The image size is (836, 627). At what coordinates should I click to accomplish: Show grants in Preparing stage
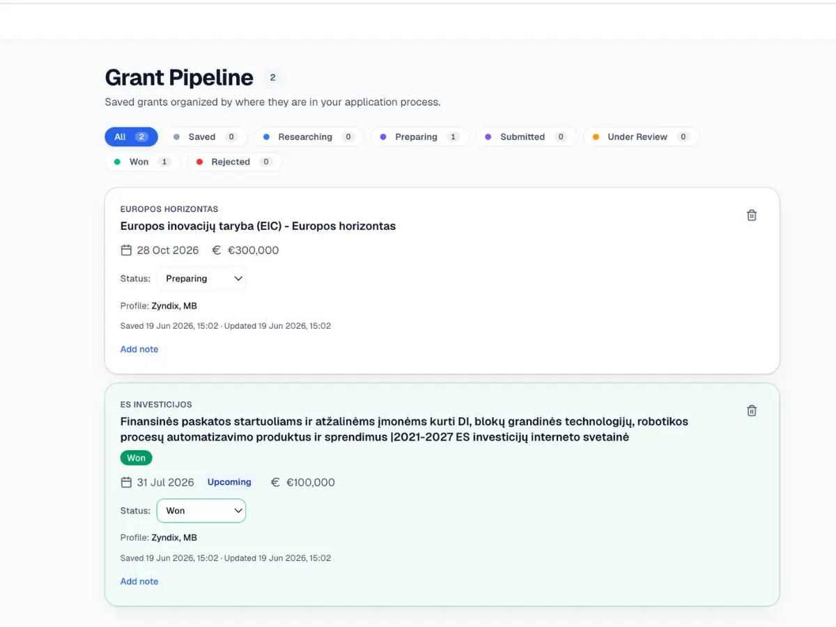click(x=419, y=137)
